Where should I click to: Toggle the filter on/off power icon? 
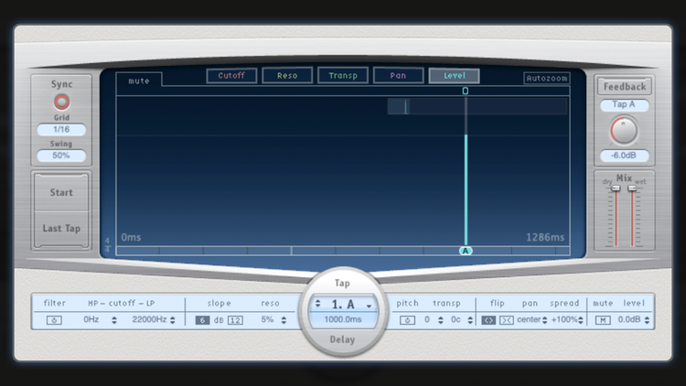tap(54, 320)
